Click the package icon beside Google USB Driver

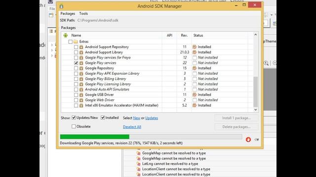pos(81,95)
